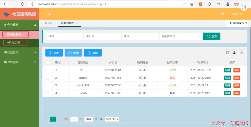Click the pagination 确定 button

click(89, 119)
